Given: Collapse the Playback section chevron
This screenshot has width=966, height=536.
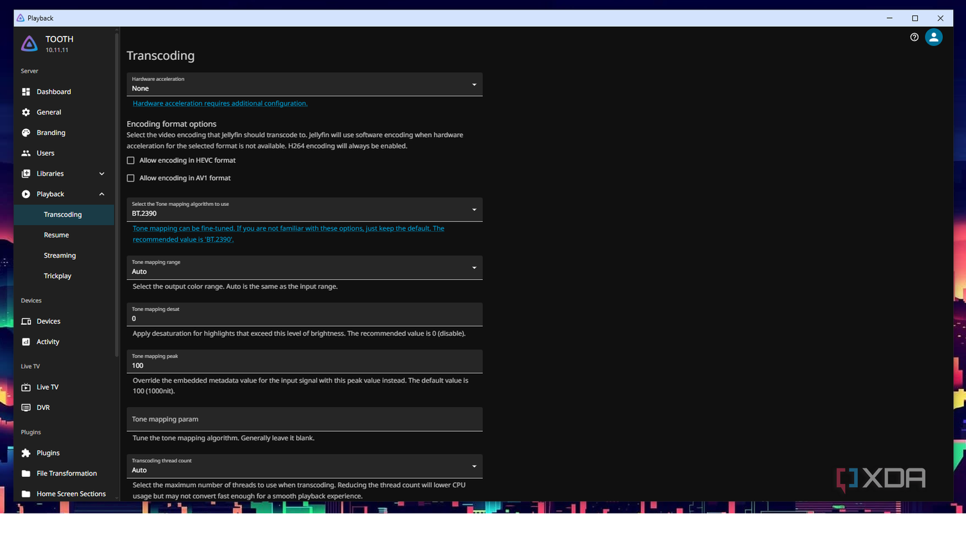Looking at the screenshot, I should coord(102,194).
